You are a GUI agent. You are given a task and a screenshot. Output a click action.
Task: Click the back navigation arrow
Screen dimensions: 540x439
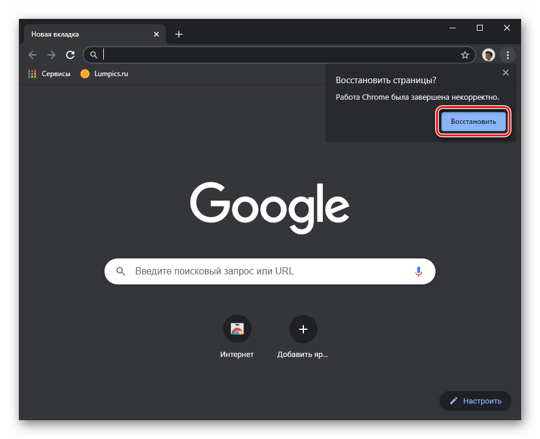32,55
